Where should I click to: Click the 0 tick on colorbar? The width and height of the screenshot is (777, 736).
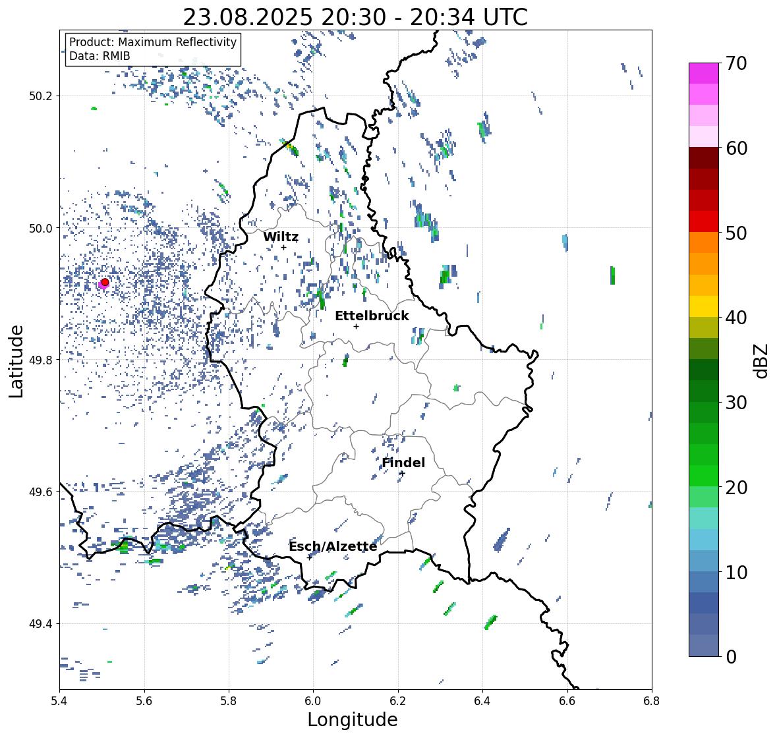click(731, 657)
